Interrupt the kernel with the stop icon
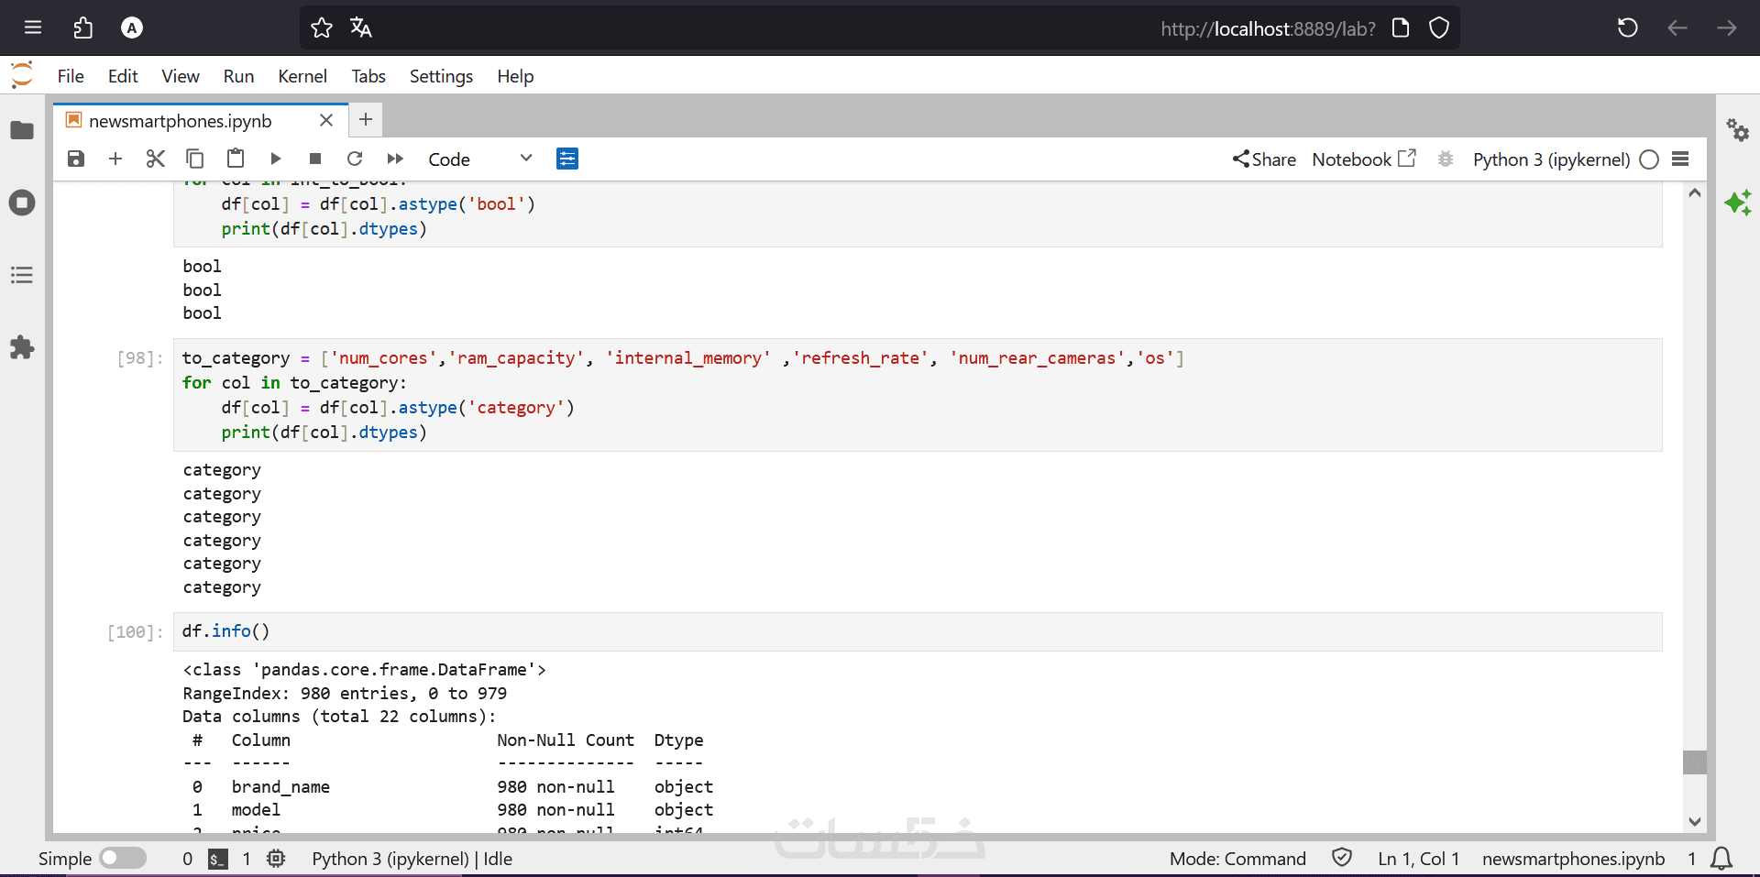 [x=315, y=159]
